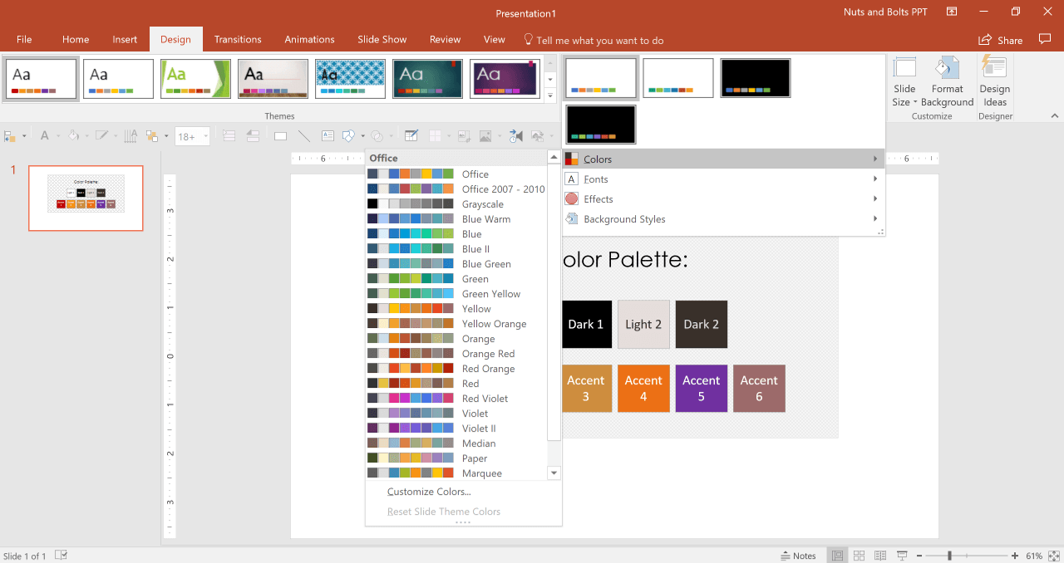Open the Effects submenu
The width and height of the screenshot is (1064, 563).
click(723, 198)
